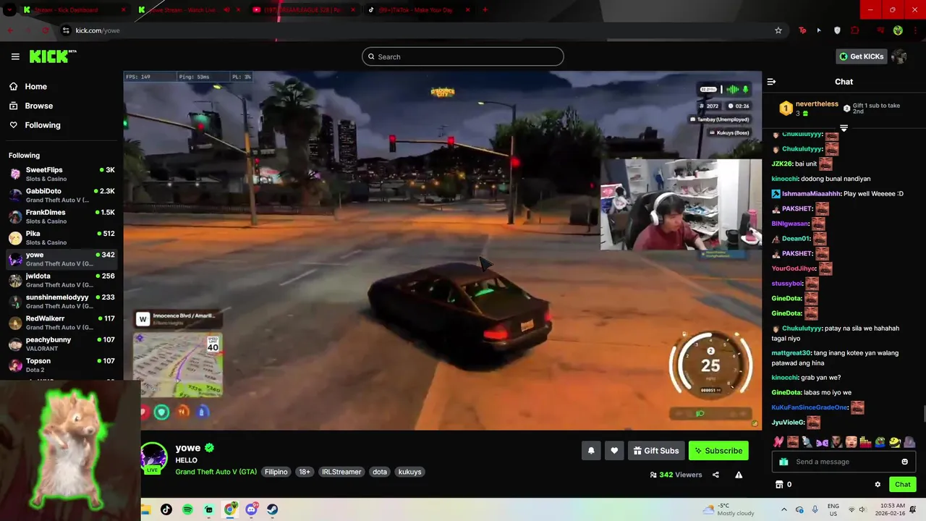Click the report warning triangle icon
Screen dimensions: 926x521
[x=739, y=475]
